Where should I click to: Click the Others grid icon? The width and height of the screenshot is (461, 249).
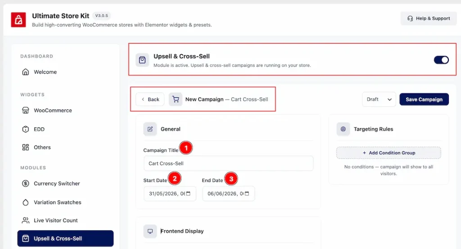[26, 147]
